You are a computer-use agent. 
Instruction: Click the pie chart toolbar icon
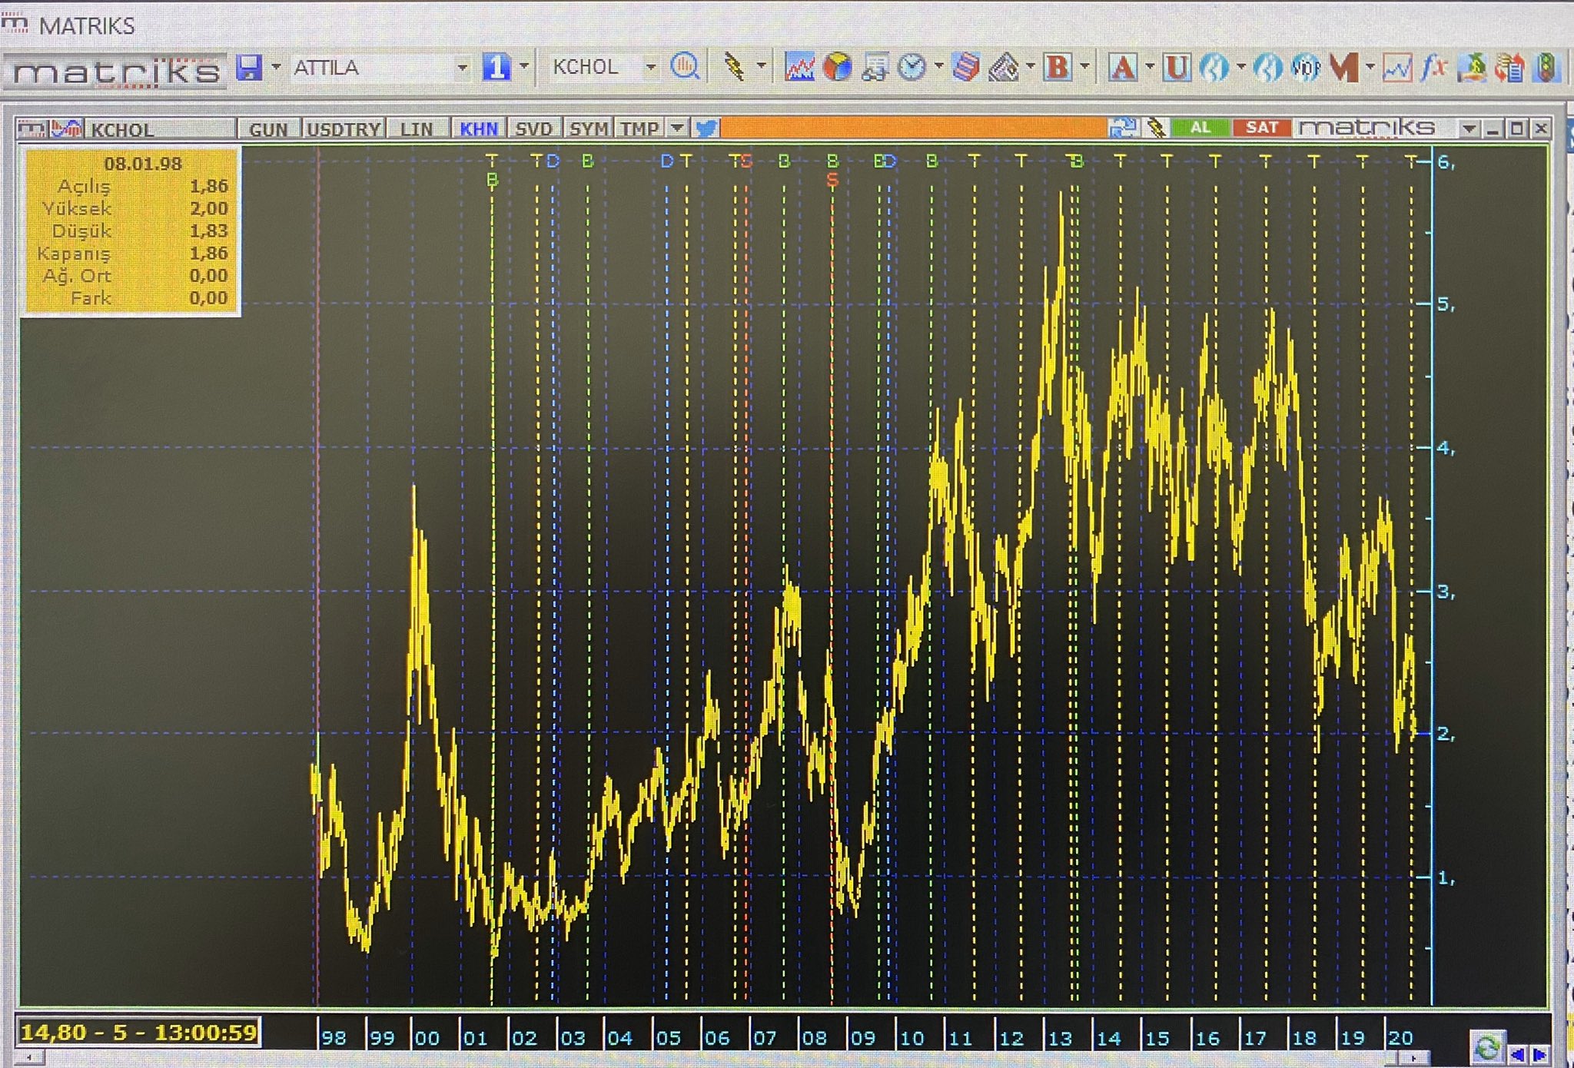(x=837, y=68)
